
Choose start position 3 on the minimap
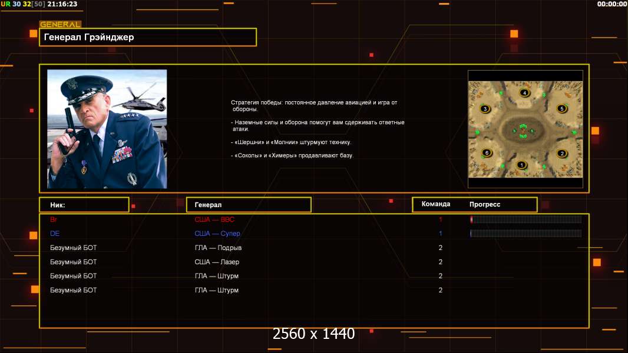[485, 109]
